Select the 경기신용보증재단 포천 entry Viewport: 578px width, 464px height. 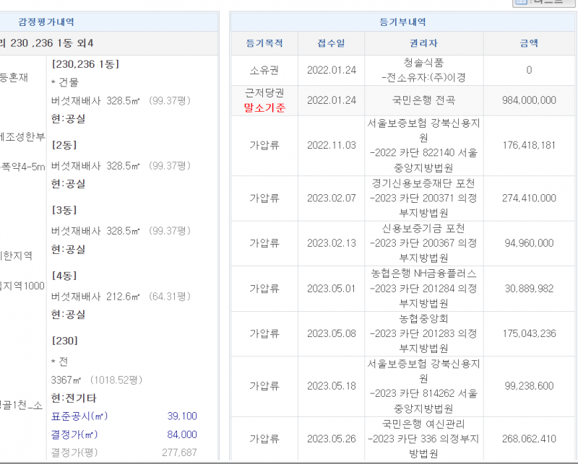[423, 184]
